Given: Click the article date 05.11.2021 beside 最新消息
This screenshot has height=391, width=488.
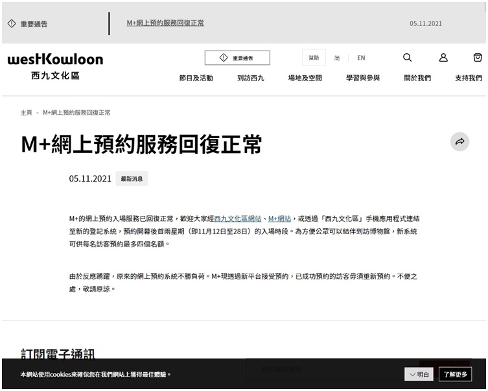Looking at the screenshot, I should tap(90, 179).
